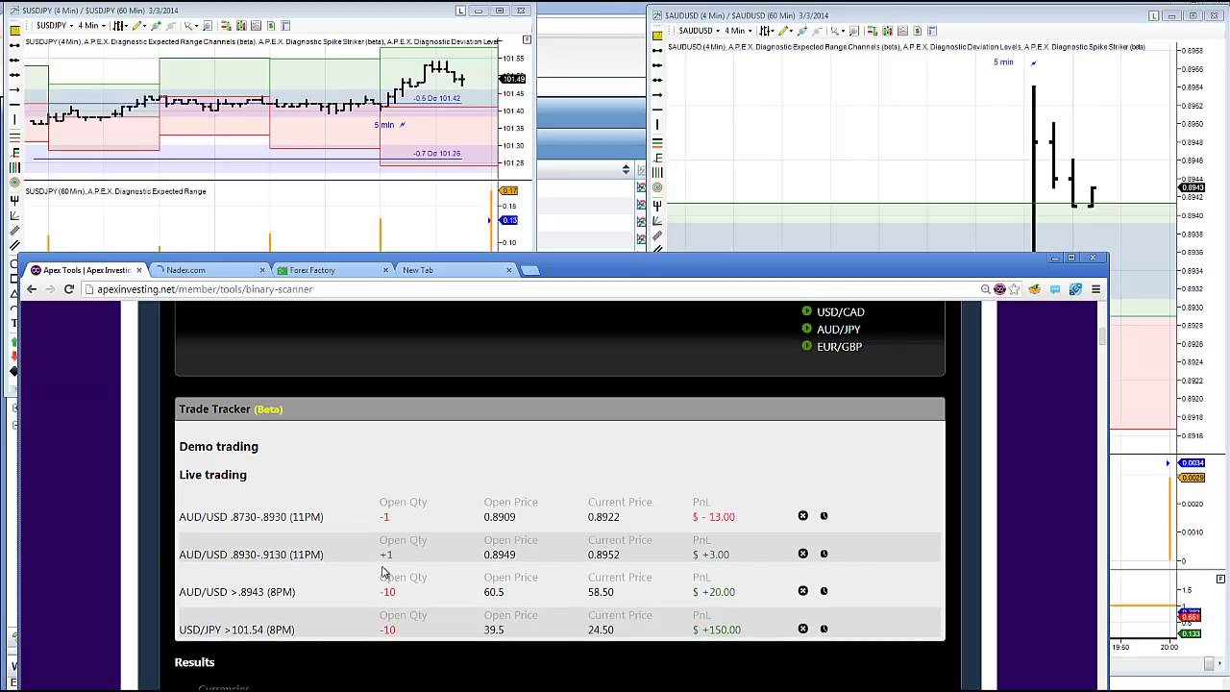
Task: Click the browser address bar URL
Action: point(205,289)
